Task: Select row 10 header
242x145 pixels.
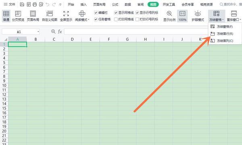Action: pos(4,85)
